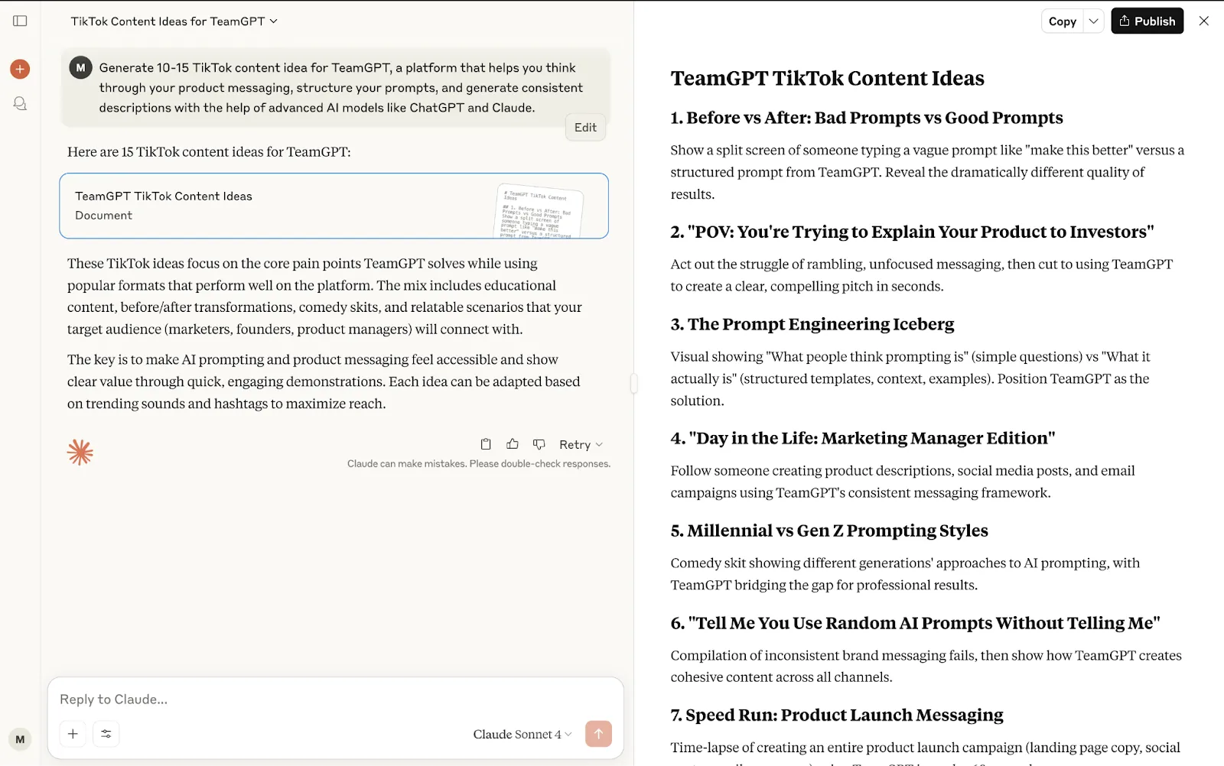Click the disclaimer Claude can make mistakes
1224x766 pixels.
click(479, 464)
